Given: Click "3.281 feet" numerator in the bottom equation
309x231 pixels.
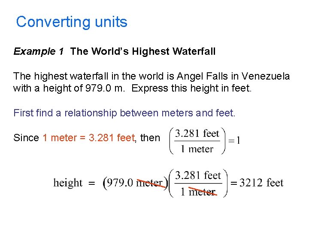Looking at the screenshot, I should click(198, 175).
